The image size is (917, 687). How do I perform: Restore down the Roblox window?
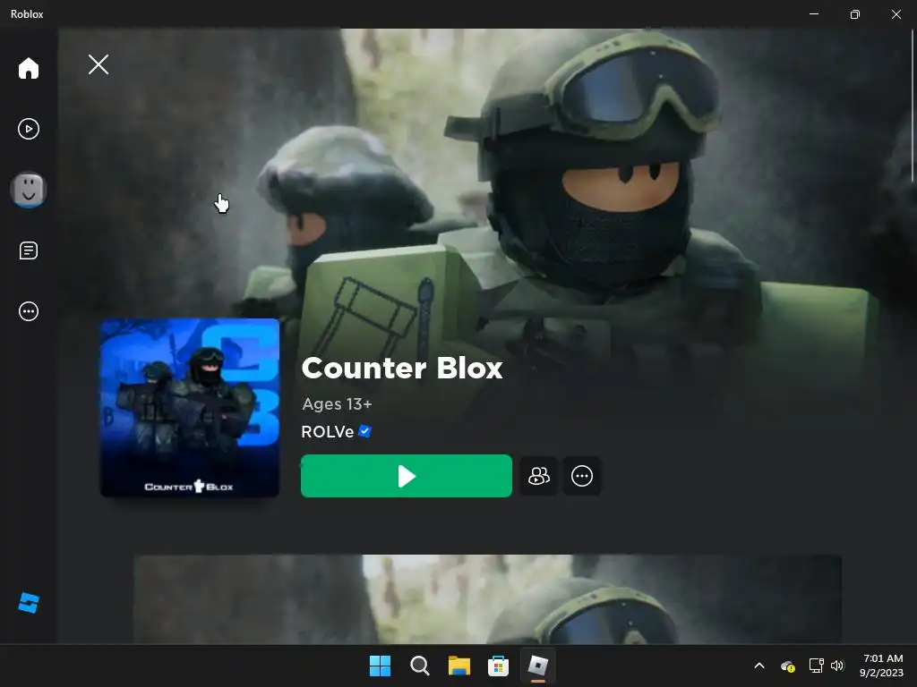pos(855,14)
